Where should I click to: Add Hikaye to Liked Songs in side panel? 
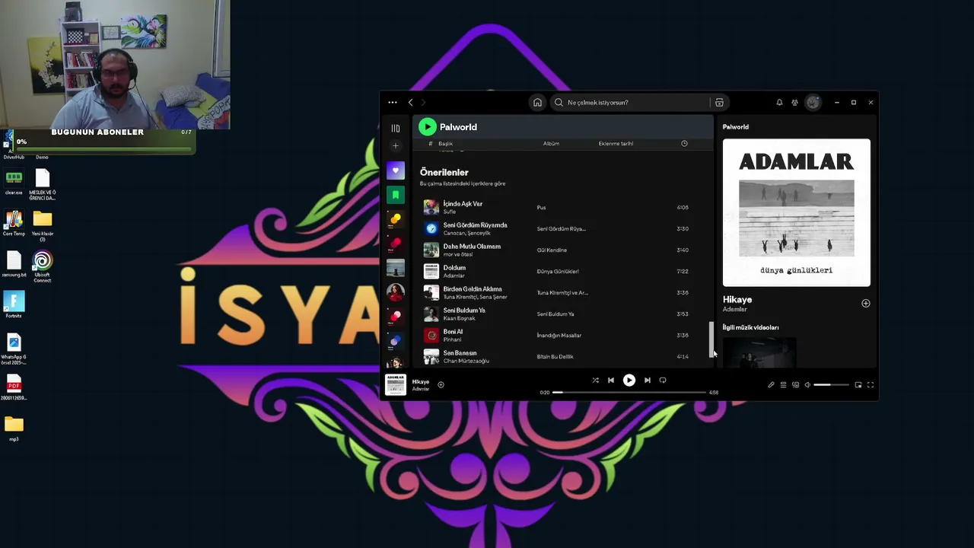(865, 304)
